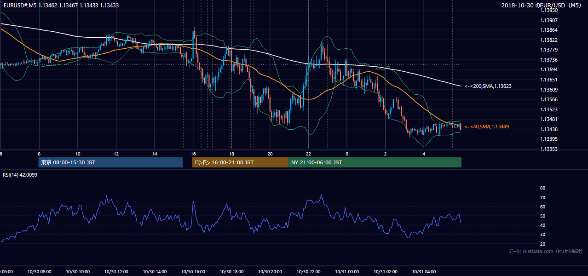Image resolution: width=588 pixels, height=276 pixels.
Task: Click the 200 SMA label 1.13623
Action: point(488,86)
